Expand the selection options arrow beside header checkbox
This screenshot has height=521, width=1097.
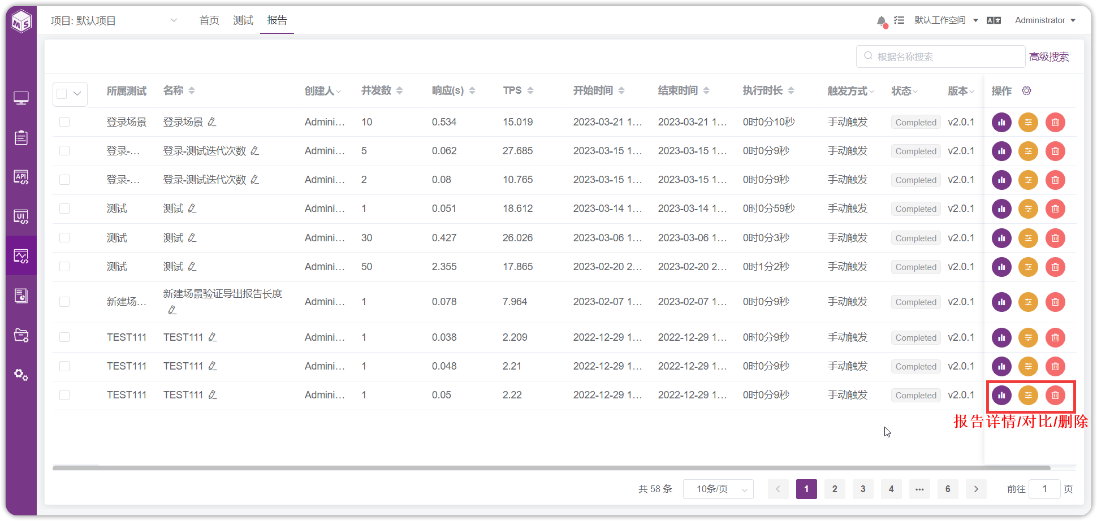tap(77, 93)
